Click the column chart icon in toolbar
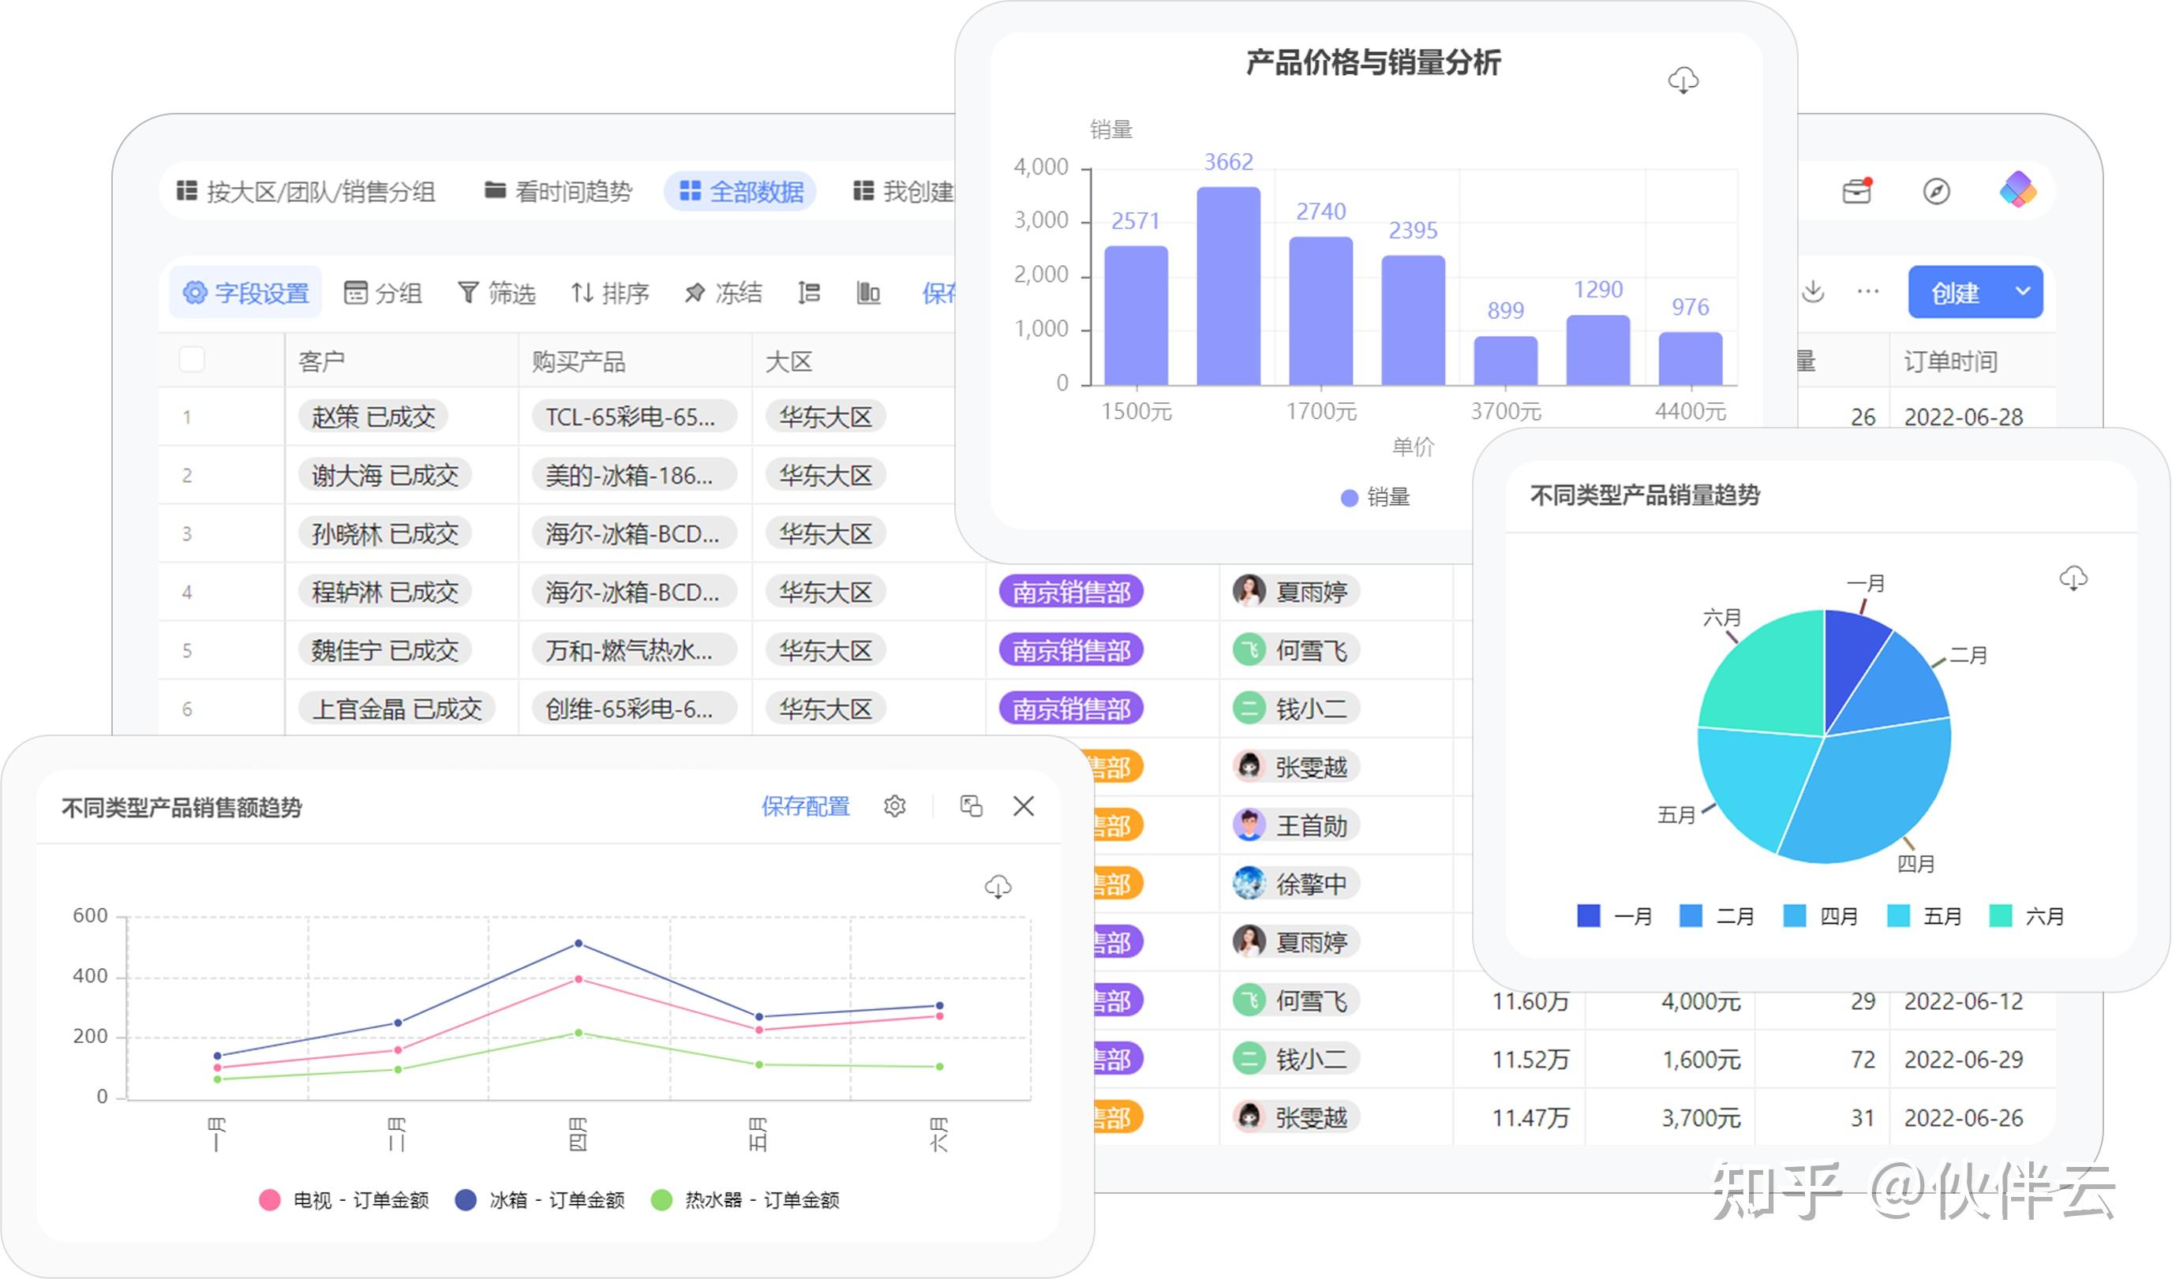Screen dimensions: 2172x1279 point(868,293)
